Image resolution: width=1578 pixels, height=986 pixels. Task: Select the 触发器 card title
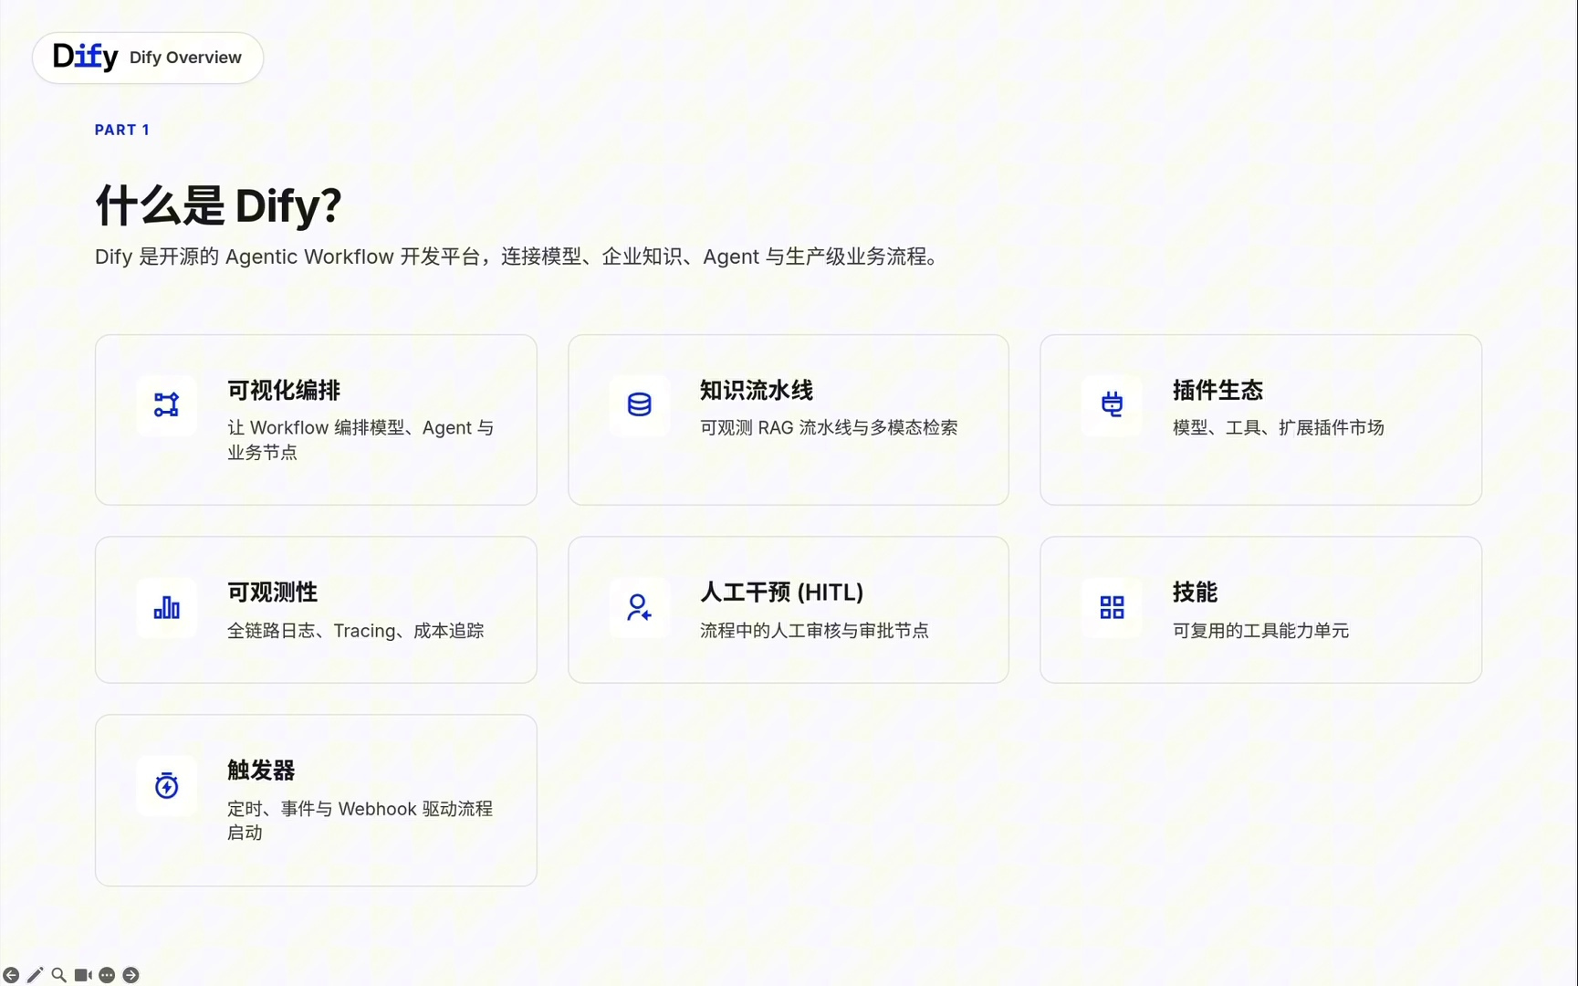pos(261,771)
